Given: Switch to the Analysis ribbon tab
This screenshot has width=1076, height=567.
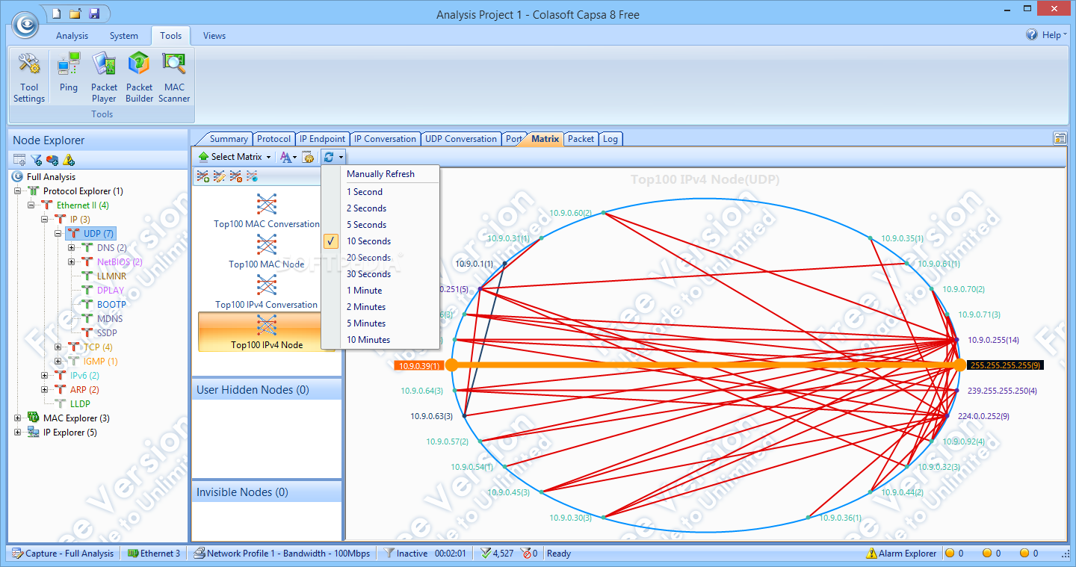Looking at the screenshot, I should 72,35.
